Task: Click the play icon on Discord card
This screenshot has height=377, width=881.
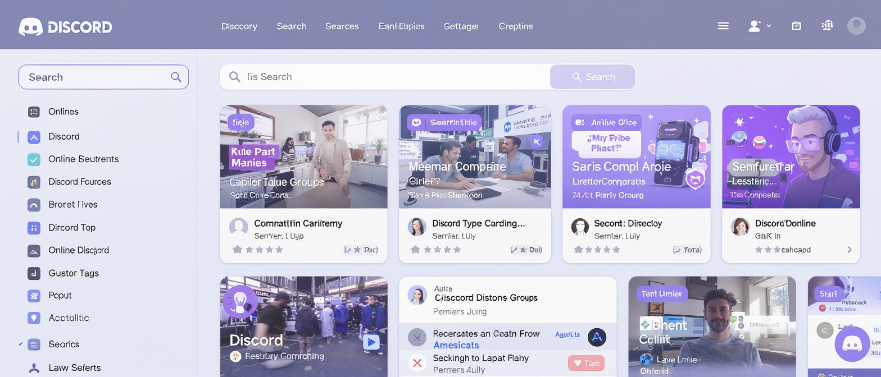Action: point(371,342)
